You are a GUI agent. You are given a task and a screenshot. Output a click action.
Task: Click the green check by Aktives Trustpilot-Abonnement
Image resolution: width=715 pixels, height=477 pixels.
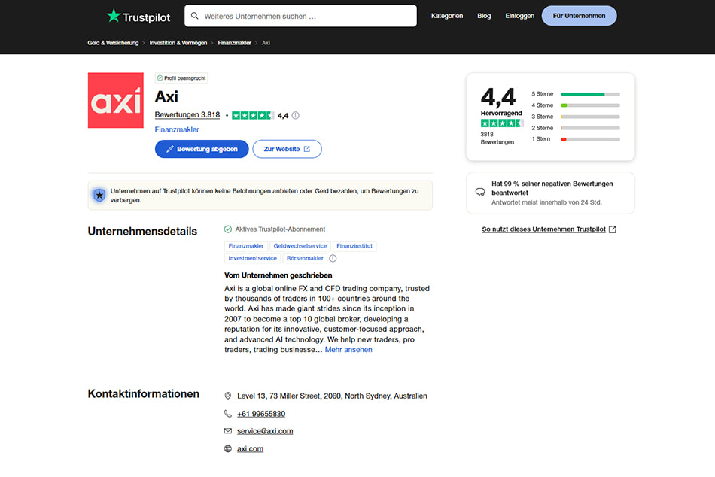coord(228,229)
